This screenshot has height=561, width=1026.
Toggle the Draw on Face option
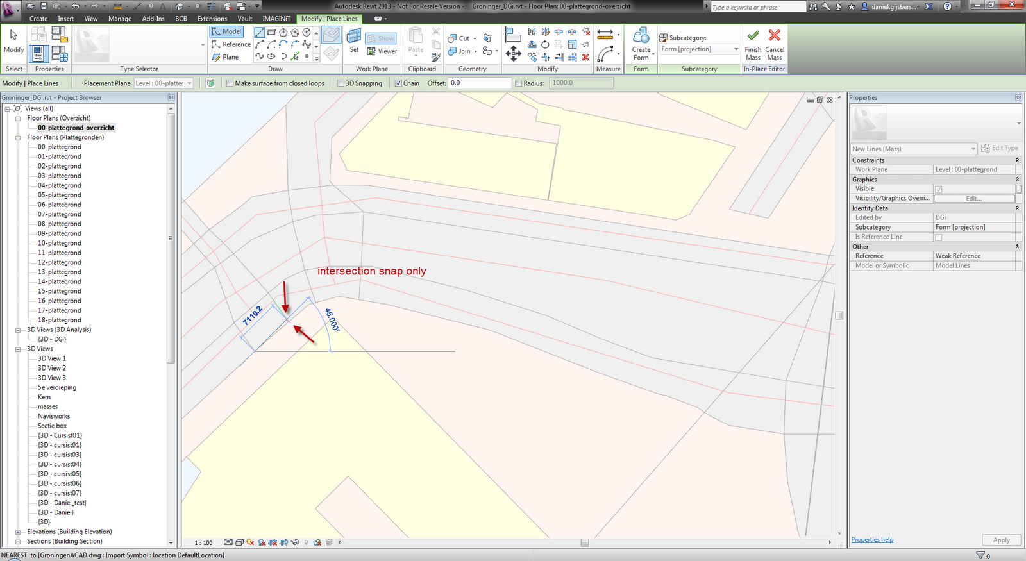pyautogui.click(x=331, y=35)
